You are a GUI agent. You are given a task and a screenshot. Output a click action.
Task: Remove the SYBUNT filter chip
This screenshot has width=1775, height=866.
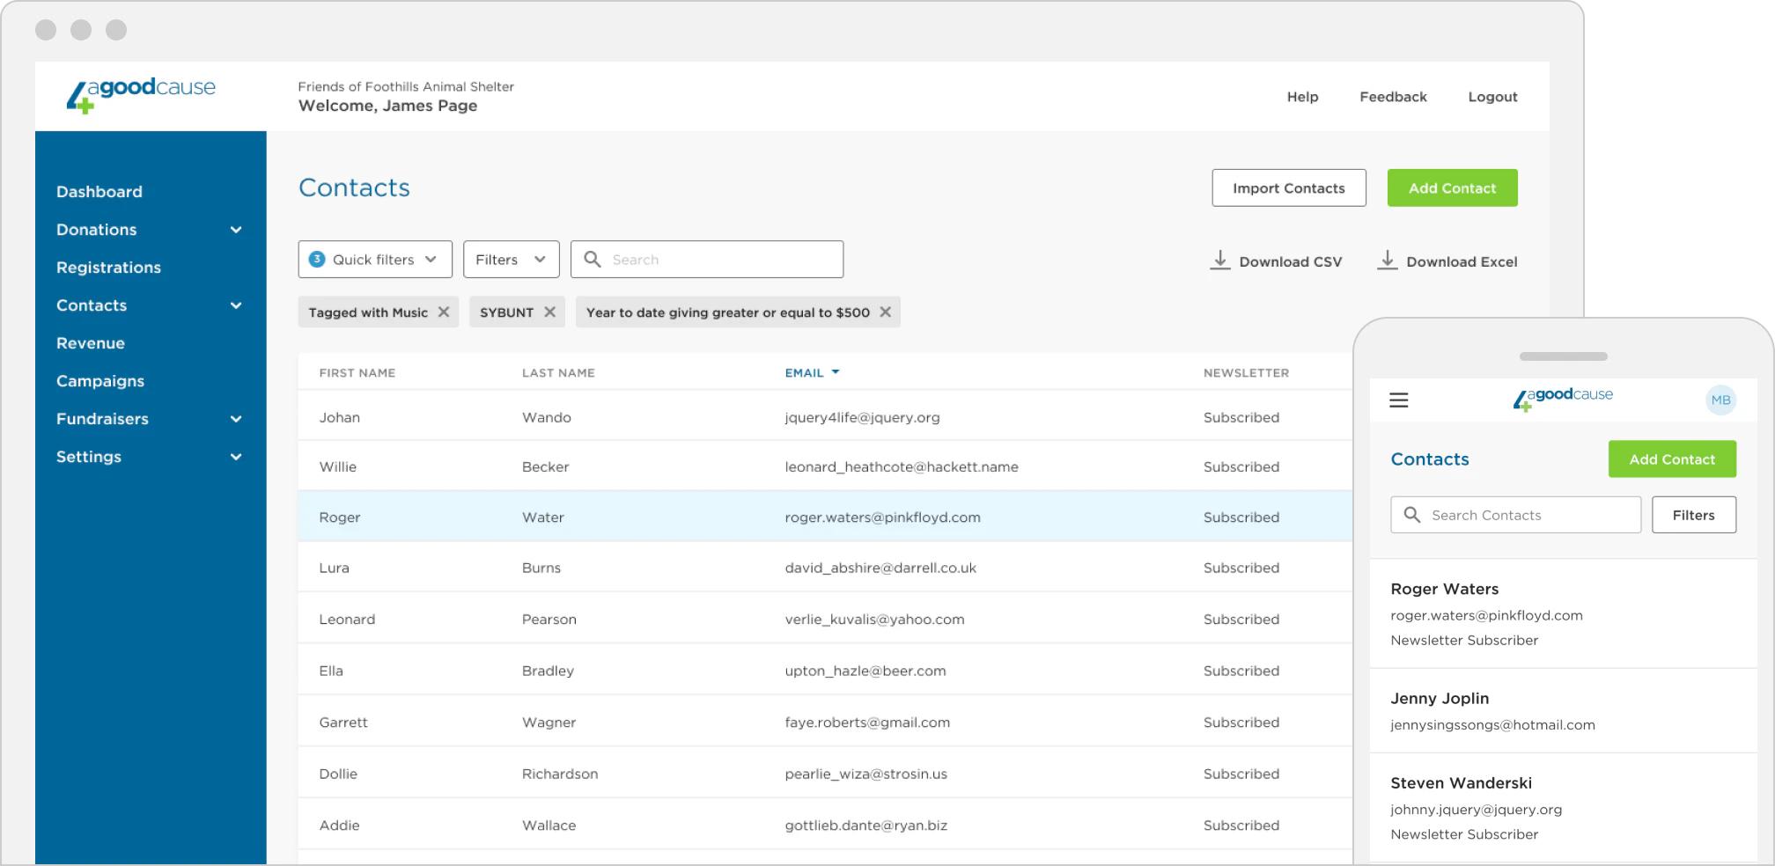click(x=549, y=312)
